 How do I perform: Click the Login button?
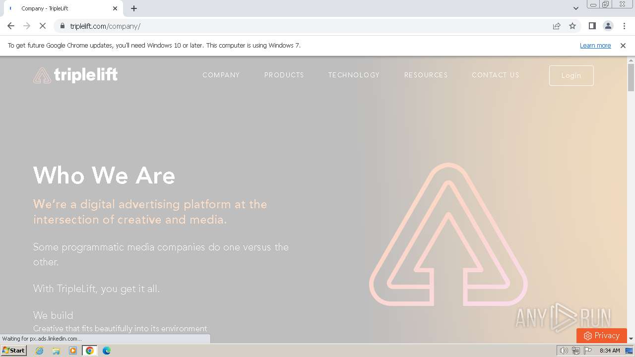[x=571, y=75]
